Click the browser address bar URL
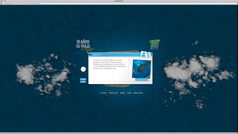 point(22,3)
